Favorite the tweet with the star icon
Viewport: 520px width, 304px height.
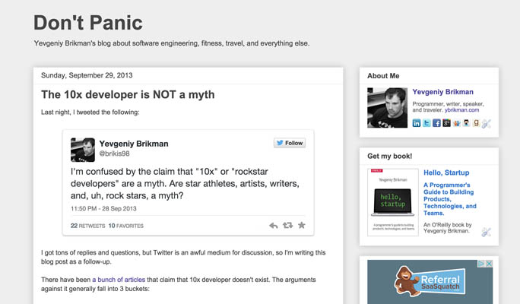click(302, 225)
